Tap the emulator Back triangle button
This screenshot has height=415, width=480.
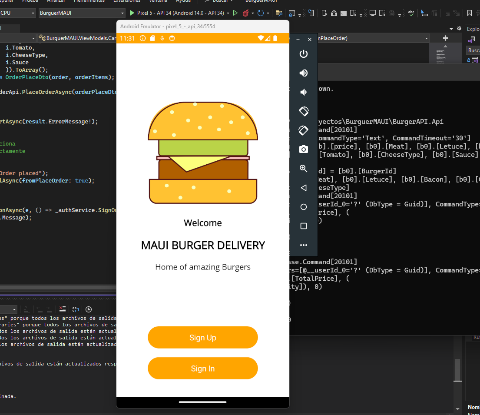[303, 188]
